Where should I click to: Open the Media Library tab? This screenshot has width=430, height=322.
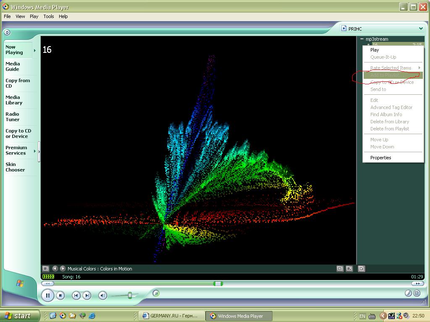tap(14, 100)
